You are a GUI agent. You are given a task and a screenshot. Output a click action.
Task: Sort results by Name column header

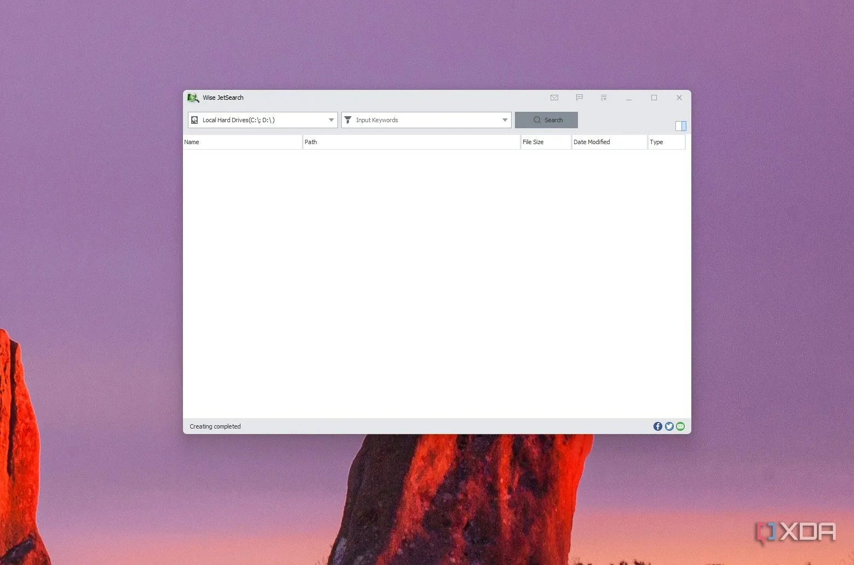(242, 142)
